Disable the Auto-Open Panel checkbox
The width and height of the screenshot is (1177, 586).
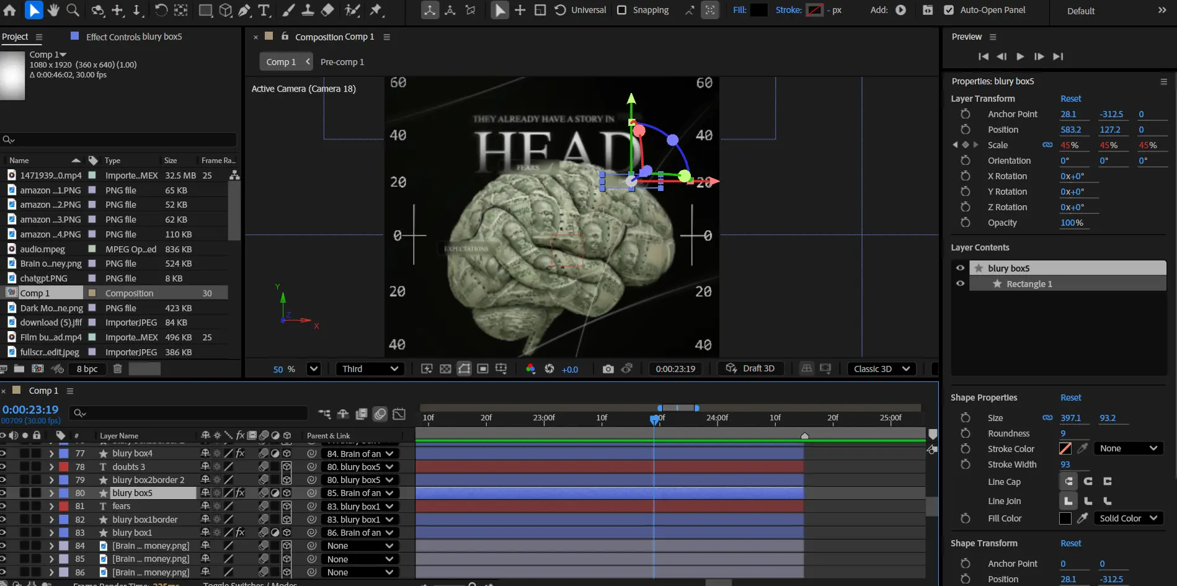tap(948, 10)
